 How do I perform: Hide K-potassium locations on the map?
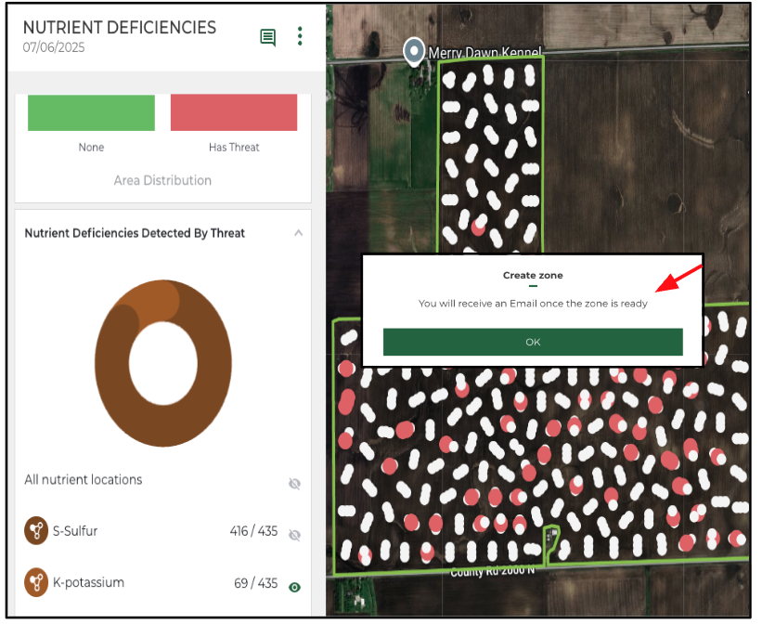click(294, 587)
